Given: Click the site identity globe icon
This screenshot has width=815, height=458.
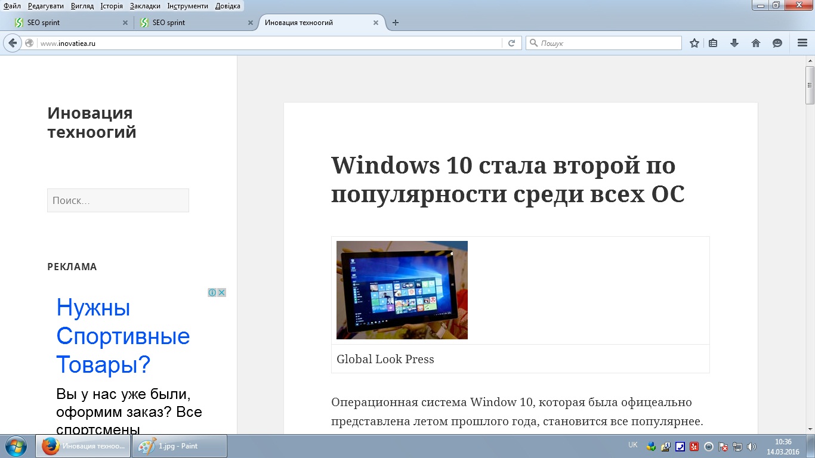Looking at the screenshot, I should [x=29, y=43].
